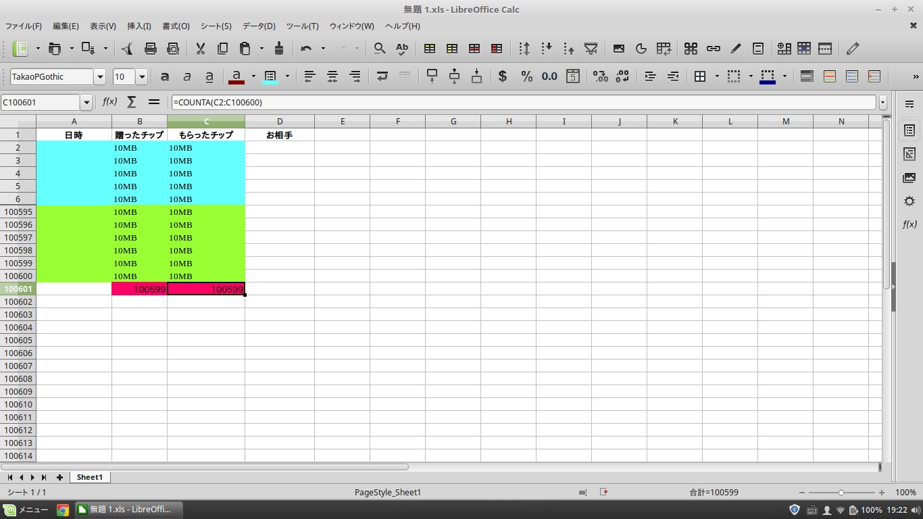The width and height of the screenshot is (923, 519).
Task: Insert a pivot table from the toolbar
Action: click(x=664, y=49)
